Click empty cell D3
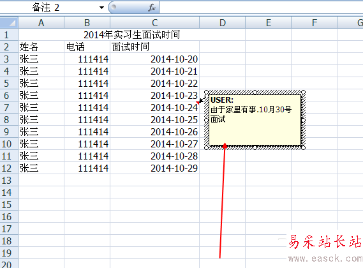This screenshot has height=268, width=363. tap(222, 59)
